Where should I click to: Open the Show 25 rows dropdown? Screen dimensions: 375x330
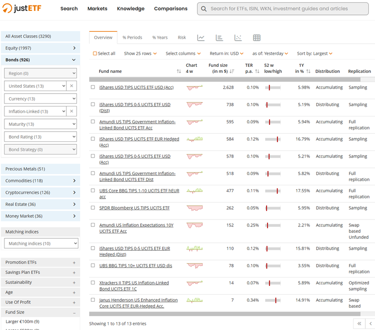pos(140,54)
